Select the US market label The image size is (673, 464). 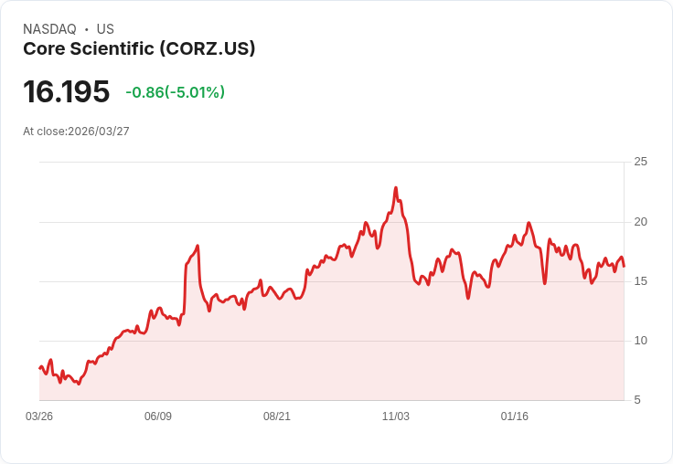tap(105, 29)
